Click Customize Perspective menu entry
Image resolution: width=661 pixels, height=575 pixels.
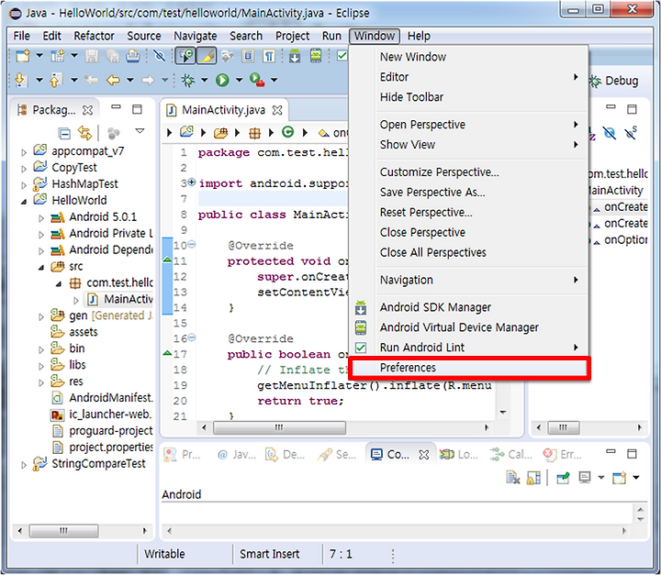(x=470, y=172)
